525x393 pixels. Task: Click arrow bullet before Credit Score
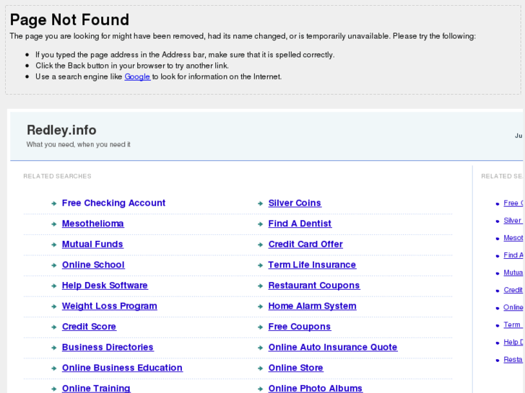point(54,327)
